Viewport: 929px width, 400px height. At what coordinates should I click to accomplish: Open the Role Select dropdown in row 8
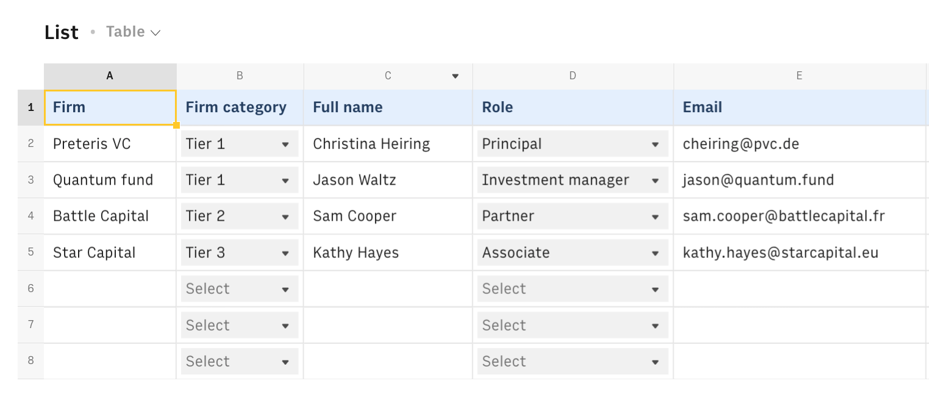[572, 361]
